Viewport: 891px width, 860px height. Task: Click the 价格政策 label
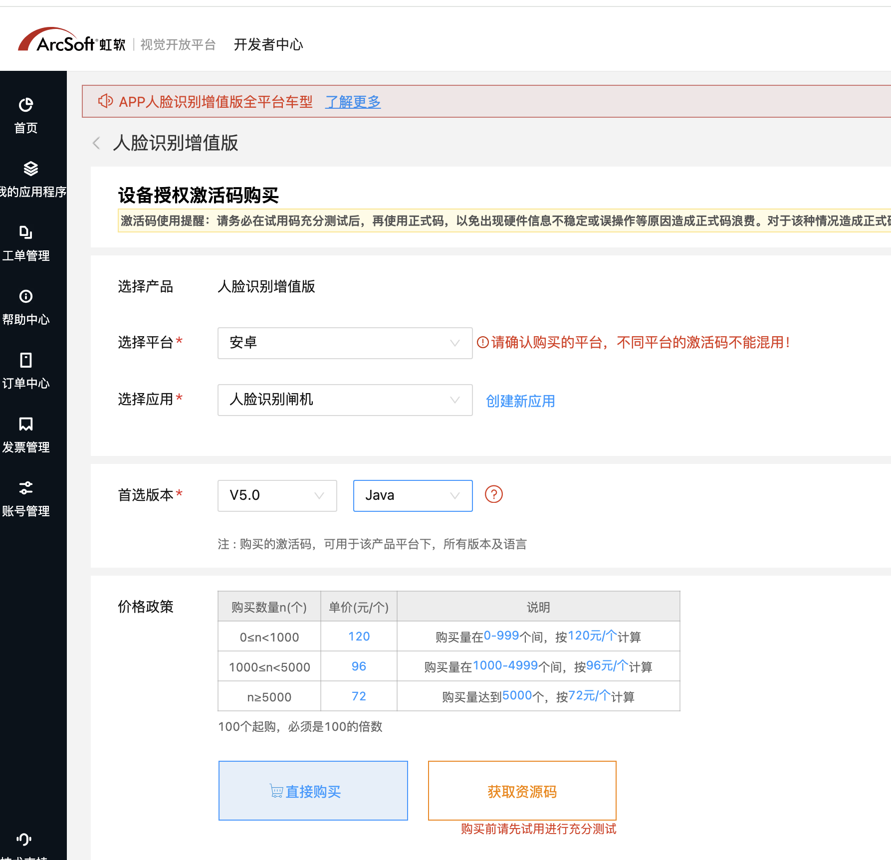[x=146, y=607]
